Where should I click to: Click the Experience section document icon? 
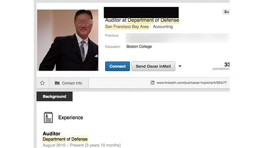pyautogui.click(x=48, y=118)
